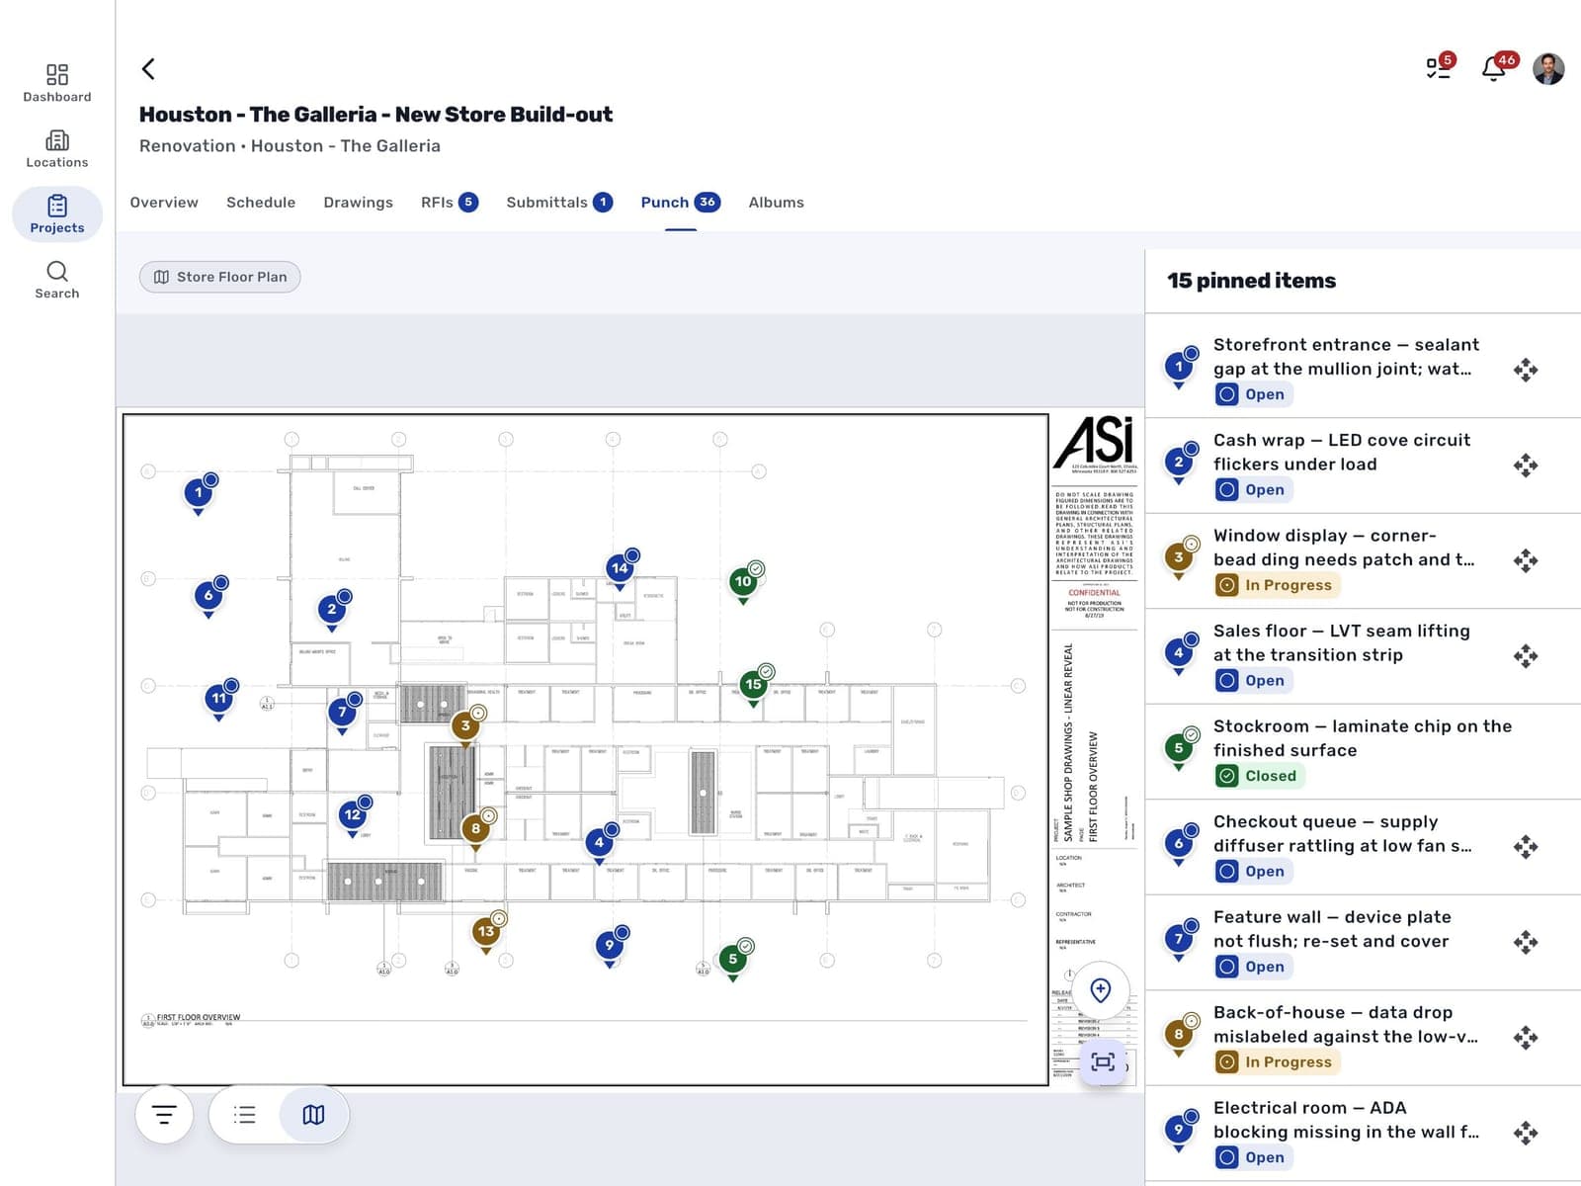
Task: Open the user profile avatar
Action: (1548, 68)
